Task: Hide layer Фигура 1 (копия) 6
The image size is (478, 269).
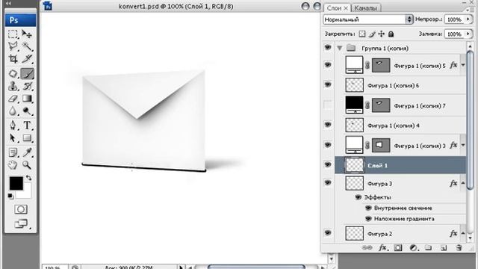Action: coord(328,84)
